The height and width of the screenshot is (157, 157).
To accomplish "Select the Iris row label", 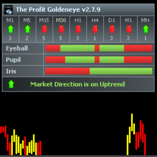I will [x=11, y=71].
